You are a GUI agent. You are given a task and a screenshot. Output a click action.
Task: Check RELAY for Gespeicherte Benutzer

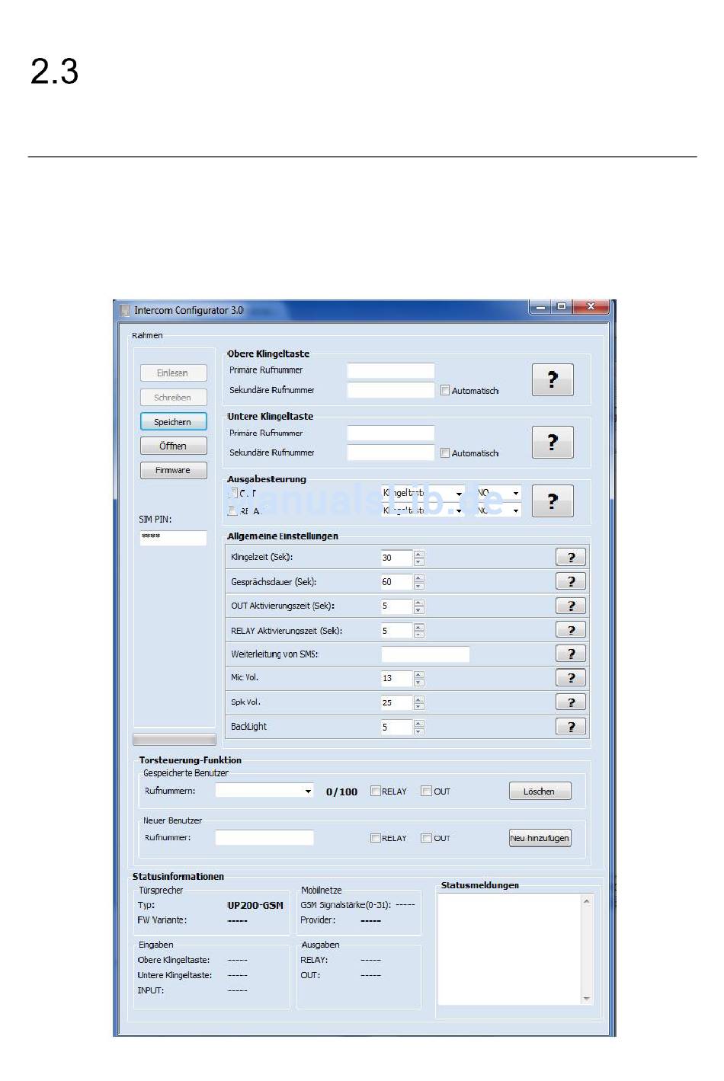[376, 792]
